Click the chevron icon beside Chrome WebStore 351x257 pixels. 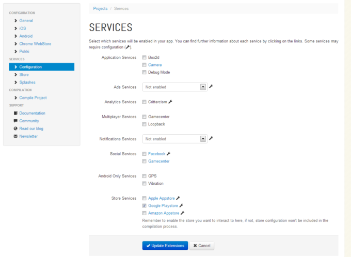[15, 44]
